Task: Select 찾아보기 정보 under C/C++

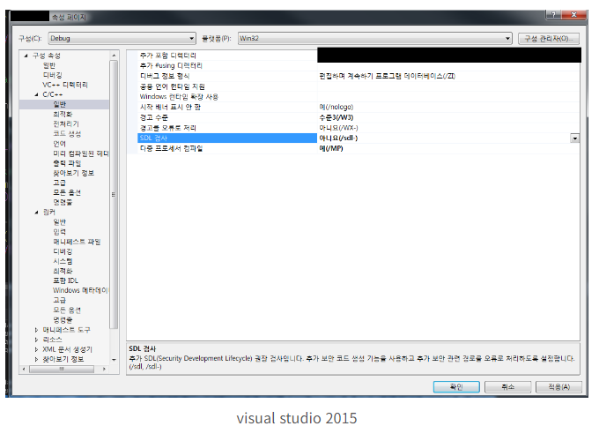Action: (x=74, y=173)
